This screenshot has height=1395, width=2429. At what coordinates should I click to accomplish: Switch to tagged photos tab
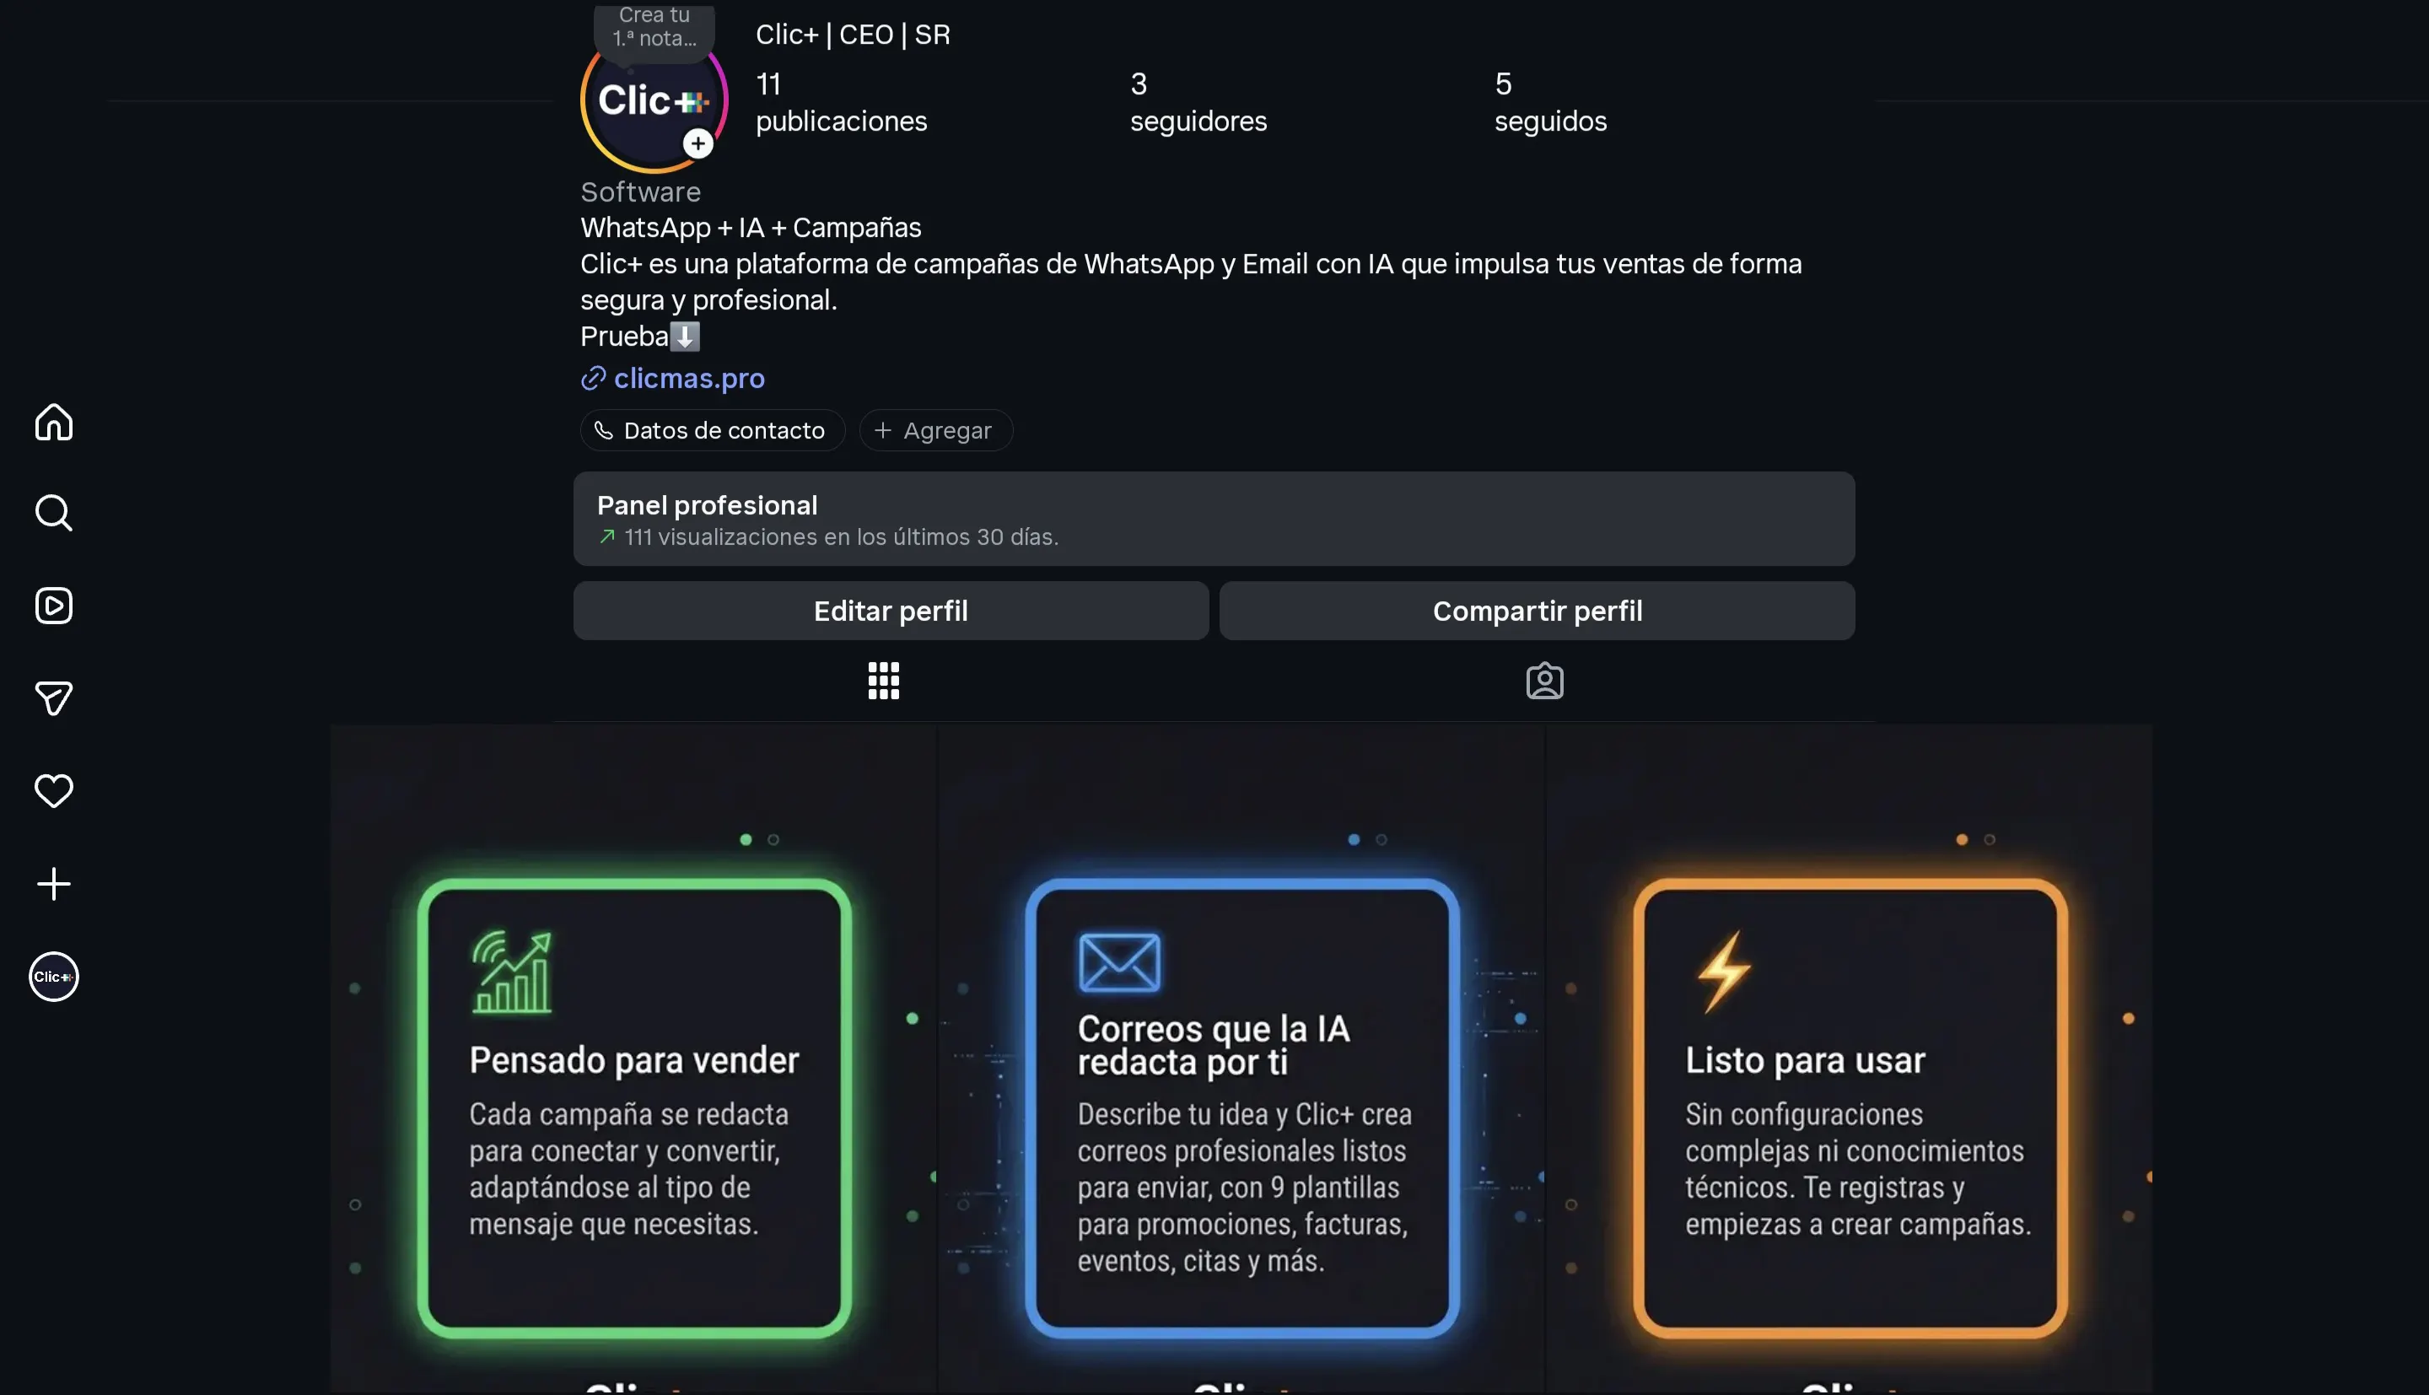pos(1544,681)
